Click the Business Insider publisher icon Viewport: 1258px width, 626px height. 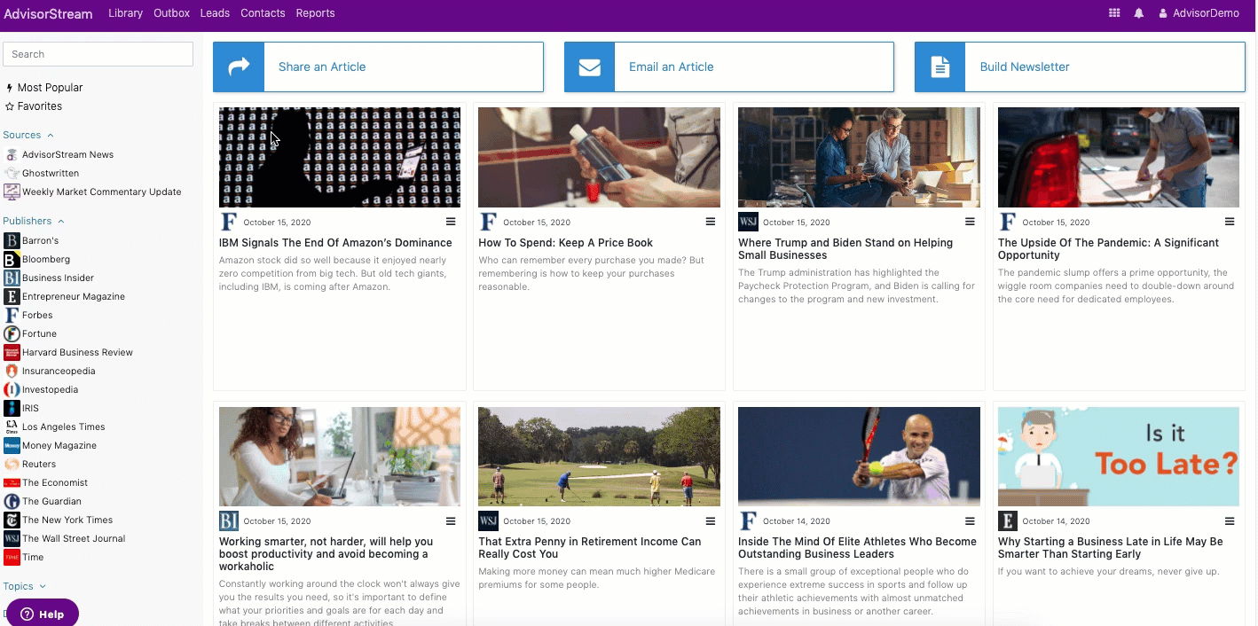(x=12, y=278)
